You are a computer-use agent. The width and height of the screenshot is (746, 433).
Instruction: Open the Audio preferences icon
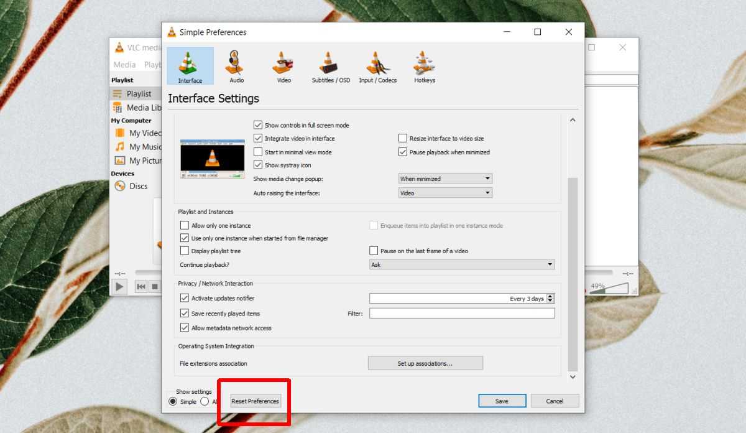(x=236, y=66)
